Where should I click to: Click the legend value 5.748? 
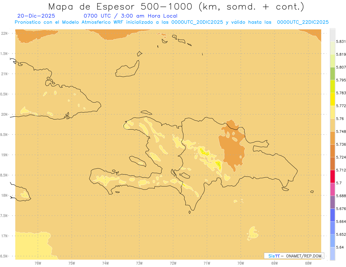coord(341,131)
